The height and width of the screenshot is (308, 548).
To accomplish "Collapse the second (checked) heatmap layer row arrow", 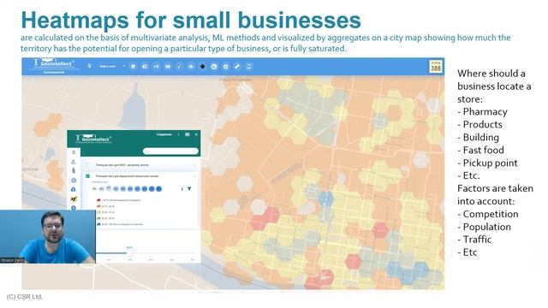I will (x=194, y=176).
